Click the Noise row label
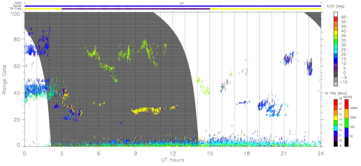Viewport: 361px width, 166px height. [17, 6]
